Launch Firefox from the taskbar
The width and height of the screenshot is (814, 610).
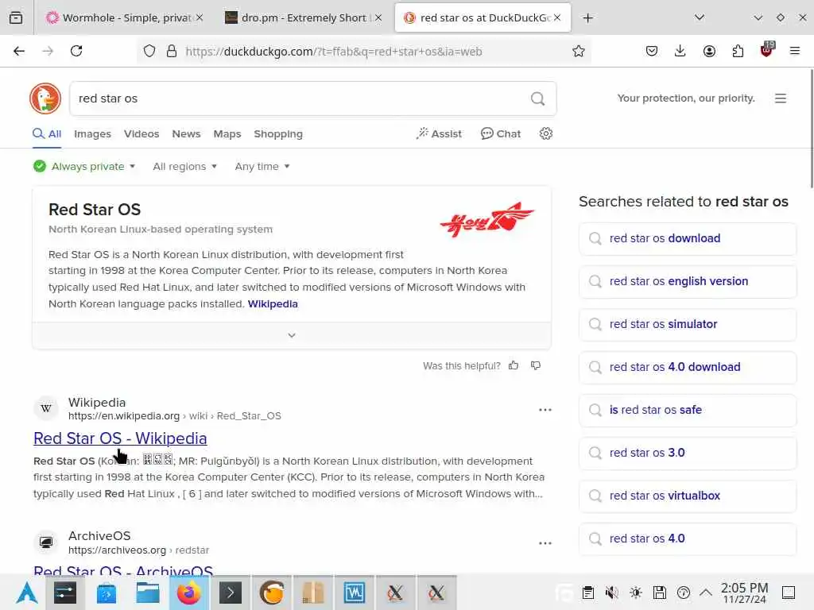[189, 593]
